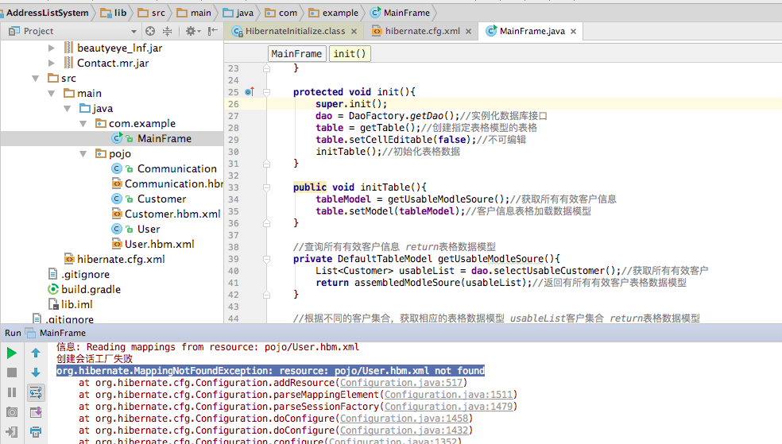
Task: Click the scroll from source target icon
Action: (x=150, y=32)
